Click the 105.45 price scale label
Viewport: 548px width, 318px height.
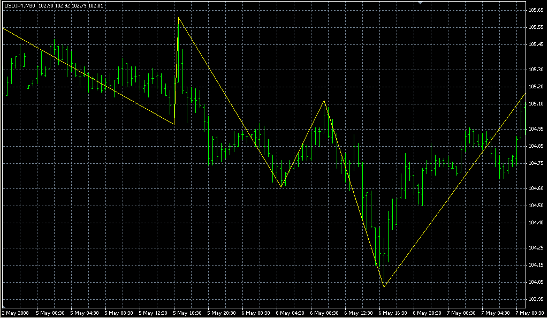(x=536, y=44)
